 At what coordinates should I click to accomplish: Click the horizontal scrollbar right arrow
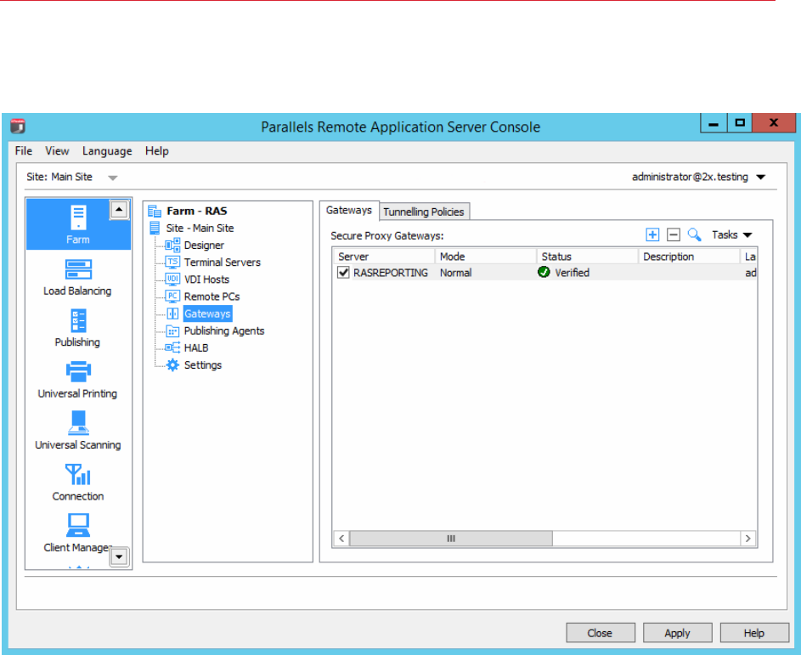pyautogui.click(x=747, y=539)
